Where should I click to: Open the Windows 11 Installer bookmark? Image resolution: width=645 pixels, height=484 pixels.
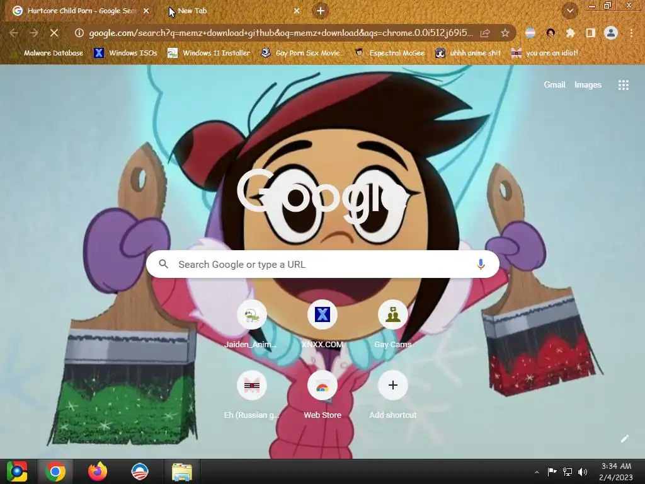click(x=209, y=53)
